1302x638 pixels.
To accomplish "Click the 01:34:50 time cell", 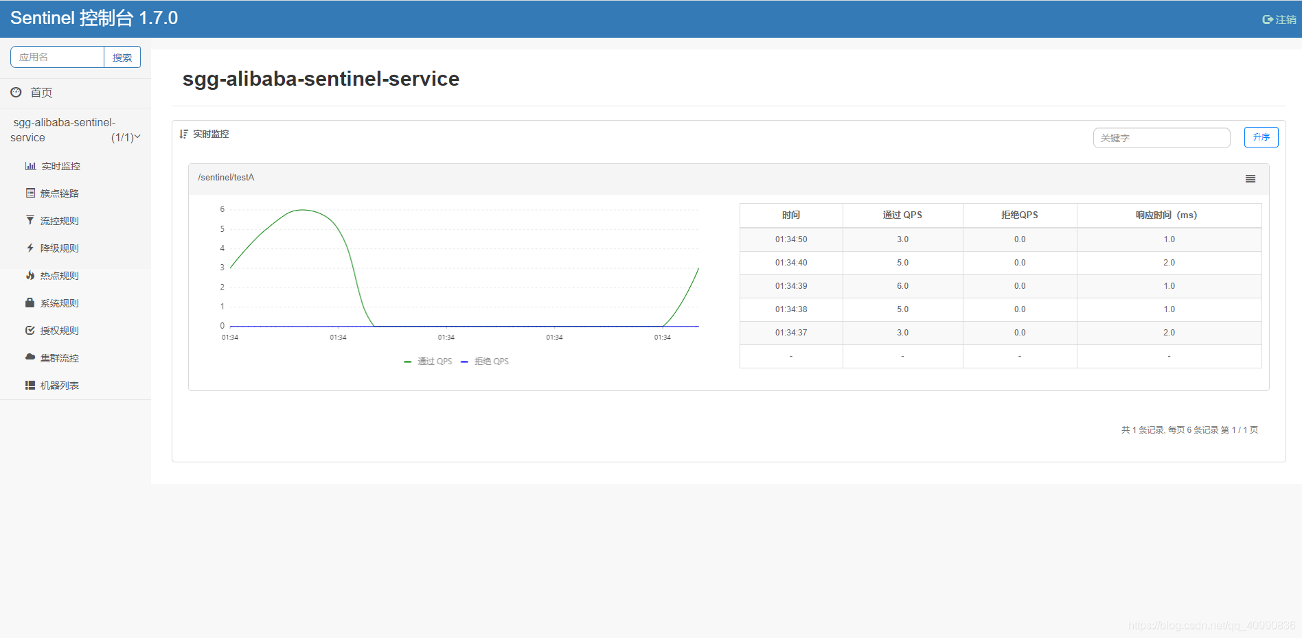I will [791, 239].
